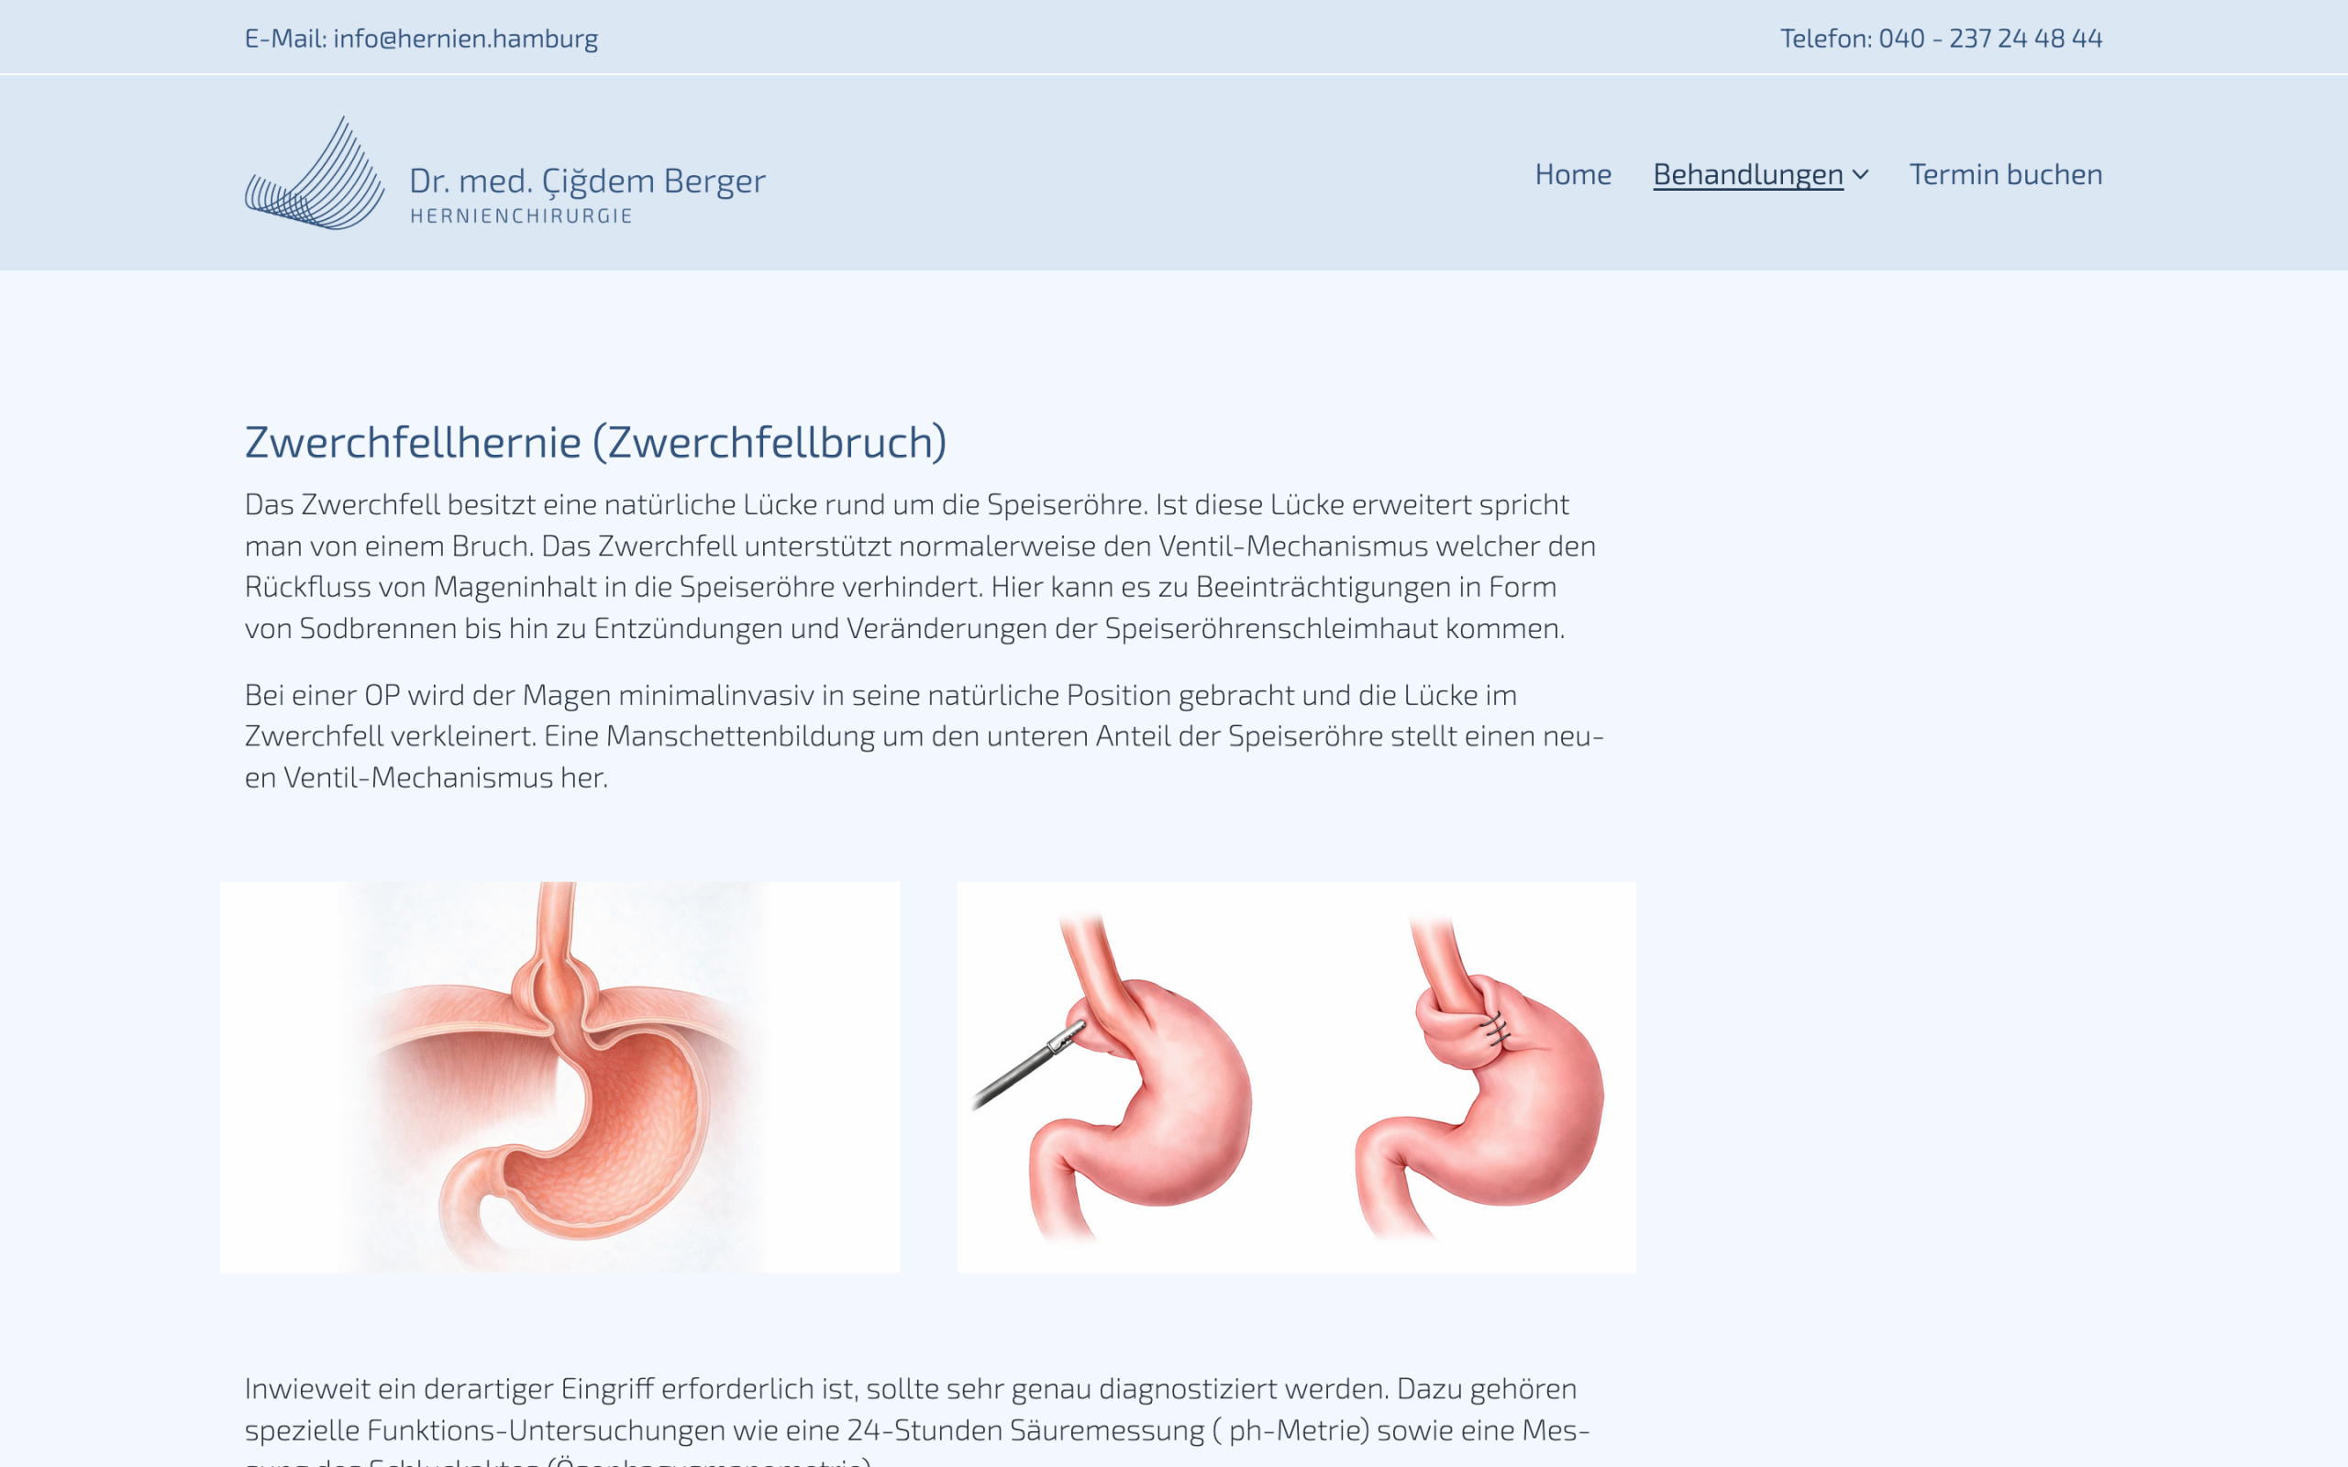Click the Zwerchfellhernie (Zwerchfellbruch) heading
2348x1467 pixels.
(594, 443)
